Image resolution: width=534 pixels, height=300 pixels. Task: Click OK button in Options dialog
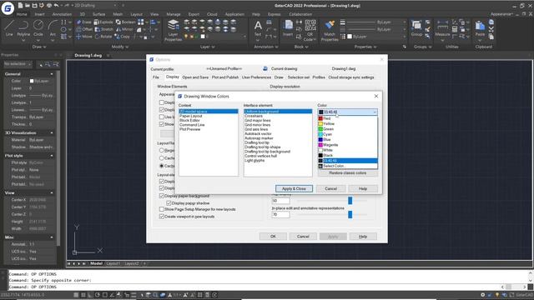click(273, 237)
